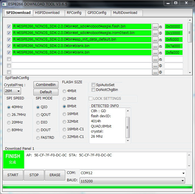Screen dimensions: 195x194
Task: Uncheck the eagle.irom0text.bin file checkbox
Action: tap(9, 33)
